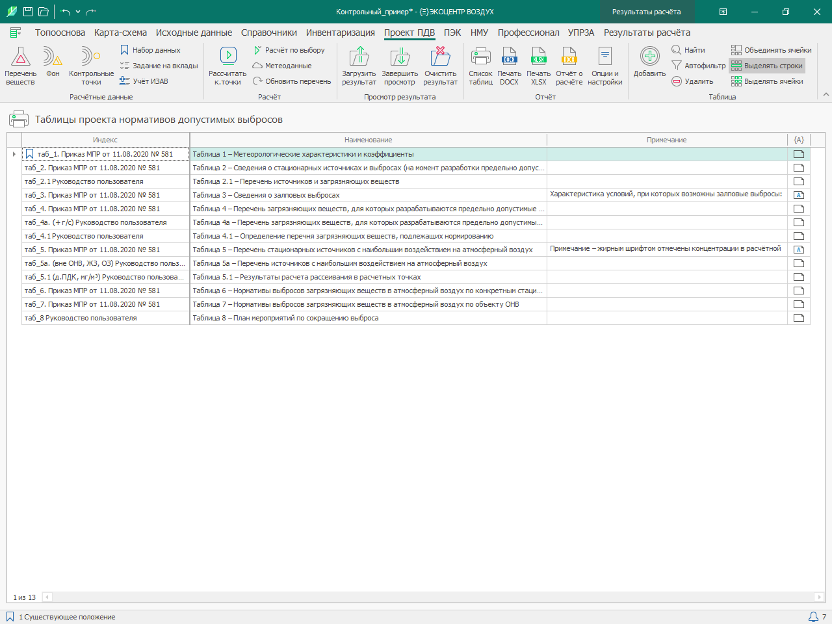Screen dimensions: 832x624
Task: Toggle Автофильтр for the table
Action: 698,66
